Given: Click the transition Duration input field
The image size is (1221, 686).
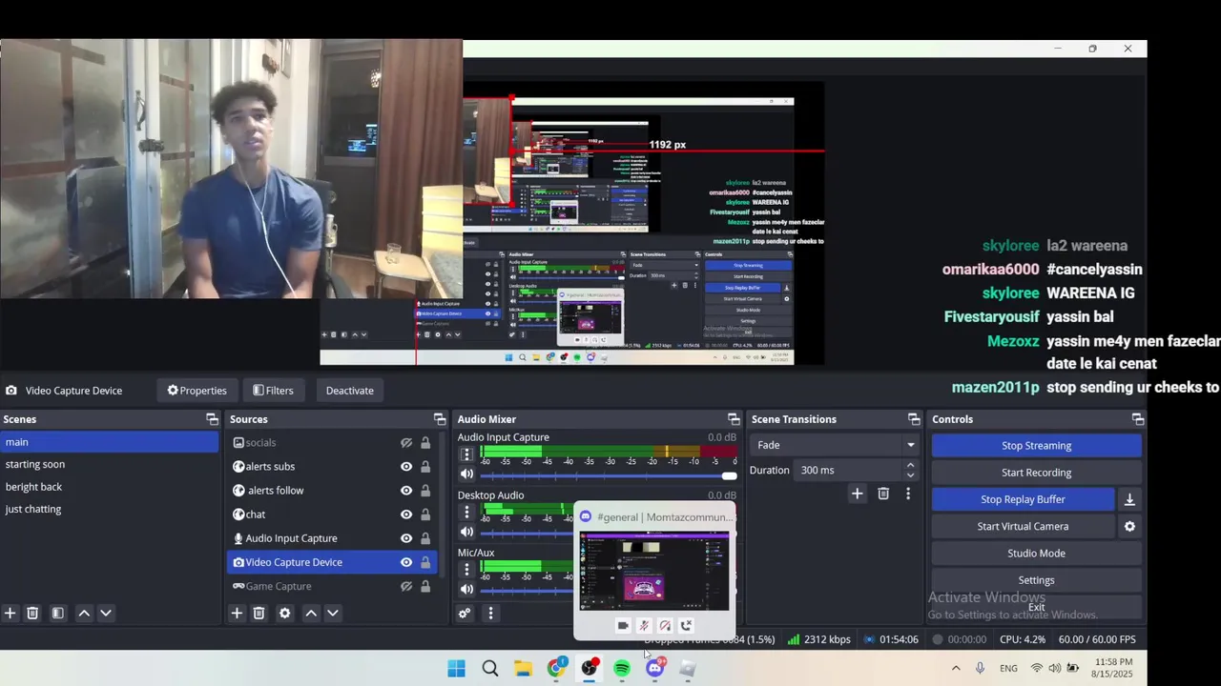Looking at the screenshot, I should tap(847, 470).
